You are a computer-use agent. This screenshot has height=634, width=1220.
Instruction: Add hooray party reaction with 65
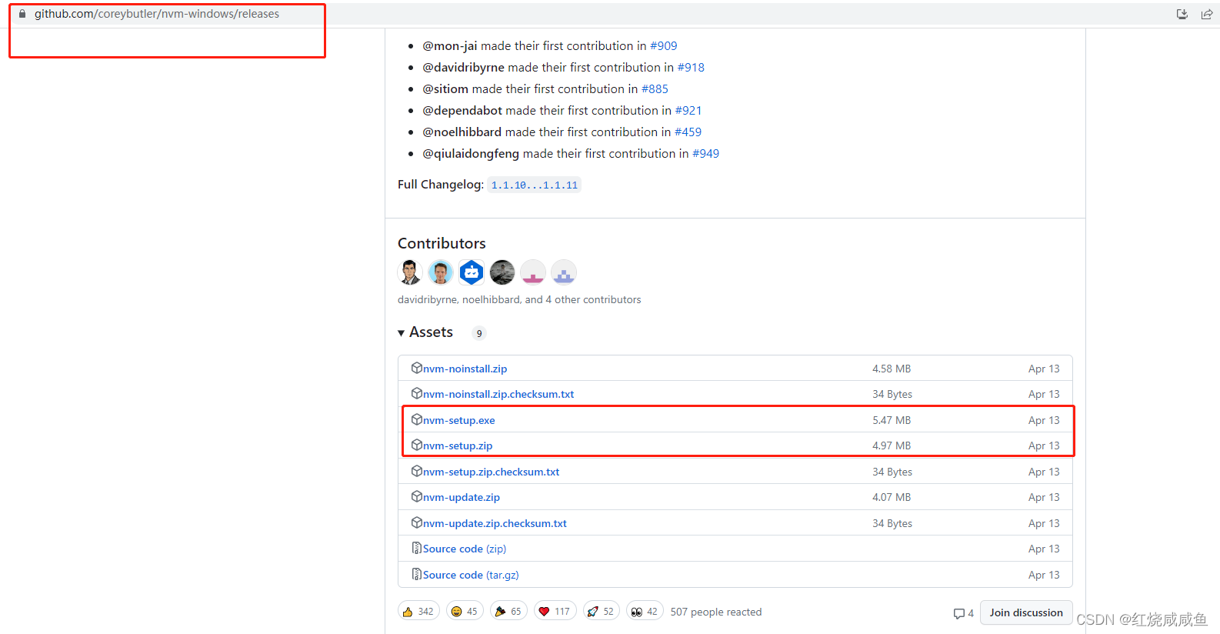click(508, 612)
